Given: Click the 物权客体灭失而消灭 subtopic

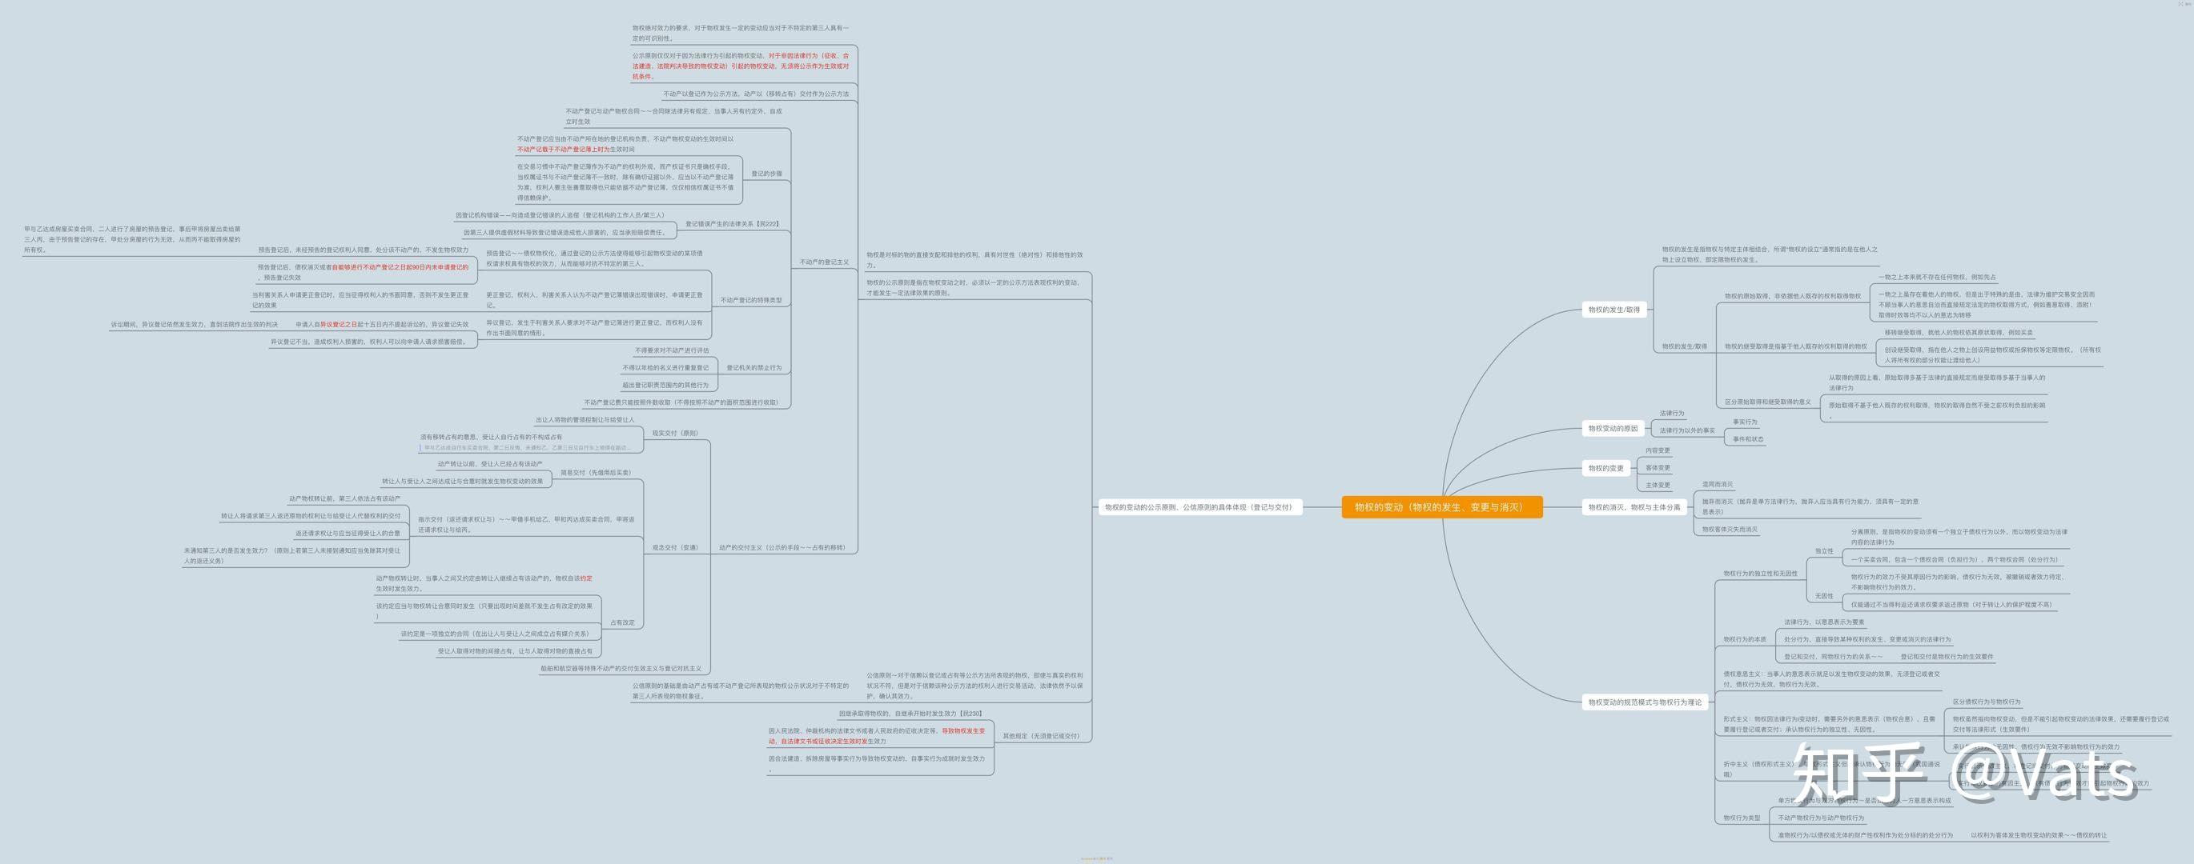Looking at the screenshot, I should (x=1729, y=530).
